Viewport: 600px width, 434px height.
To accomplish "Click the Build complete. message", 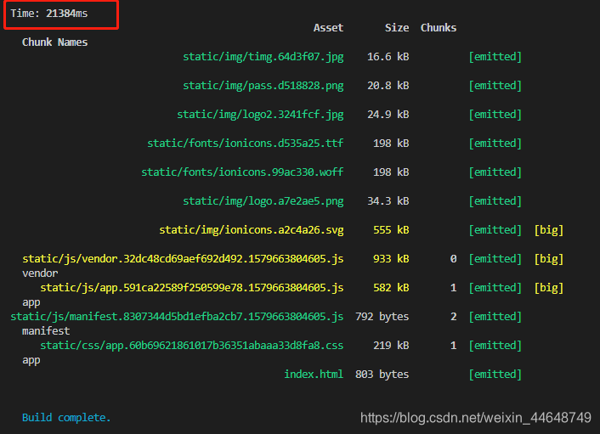I will coord(66,418).
